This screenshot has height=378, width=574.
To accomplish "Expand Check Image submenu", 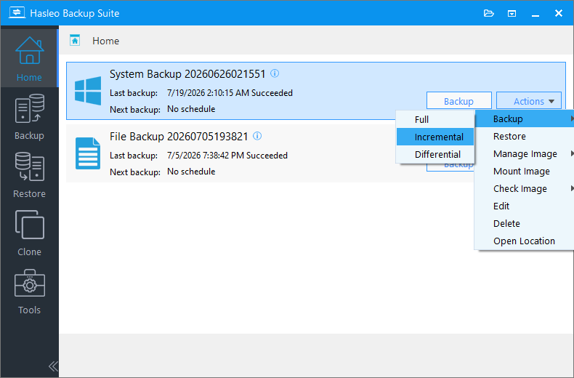I will (x=525, y=188).
